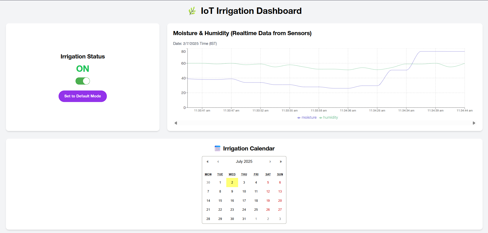Select highlighted date July 2
488x233 pixels.
tap(232, 183)
